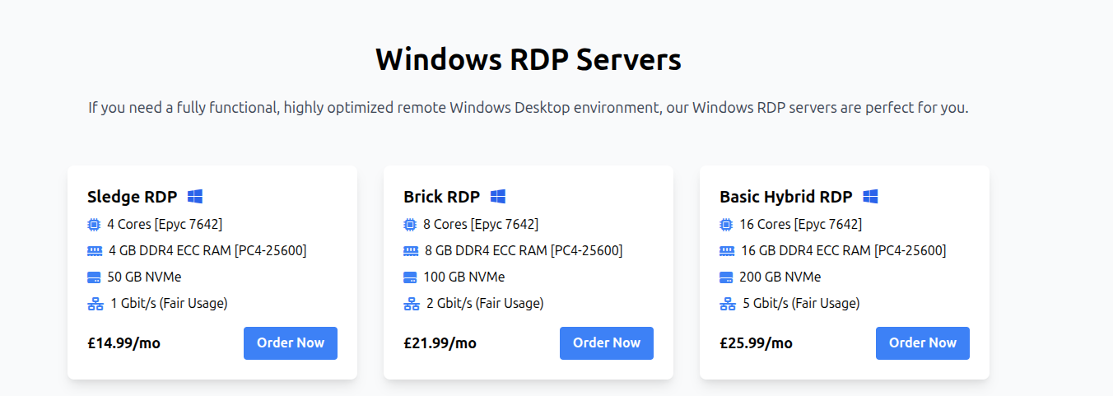Click the network icon next to 5 Gbit/s
This screenshot has height=396, width=1113.
[x=728, y=304]
